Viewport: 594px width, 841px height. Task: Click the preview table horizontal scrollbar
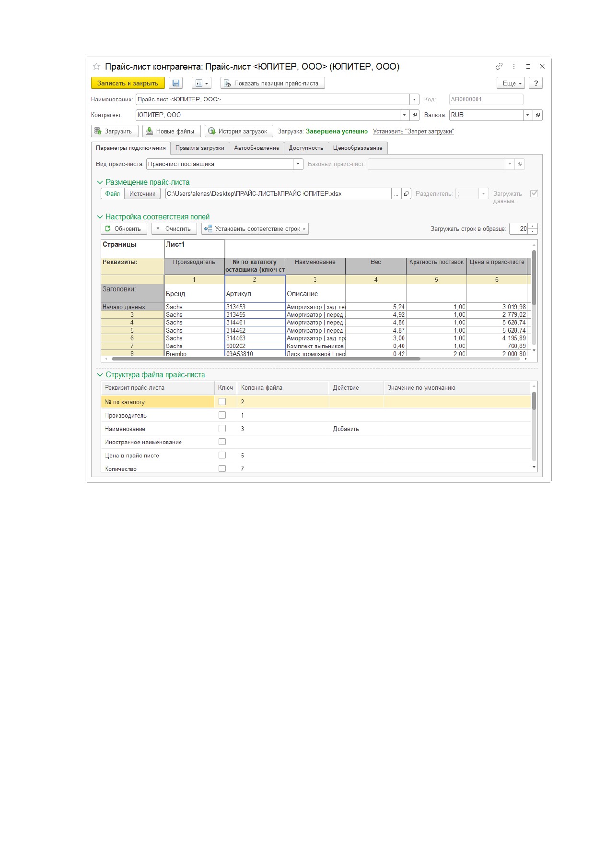tap(266, 359)
